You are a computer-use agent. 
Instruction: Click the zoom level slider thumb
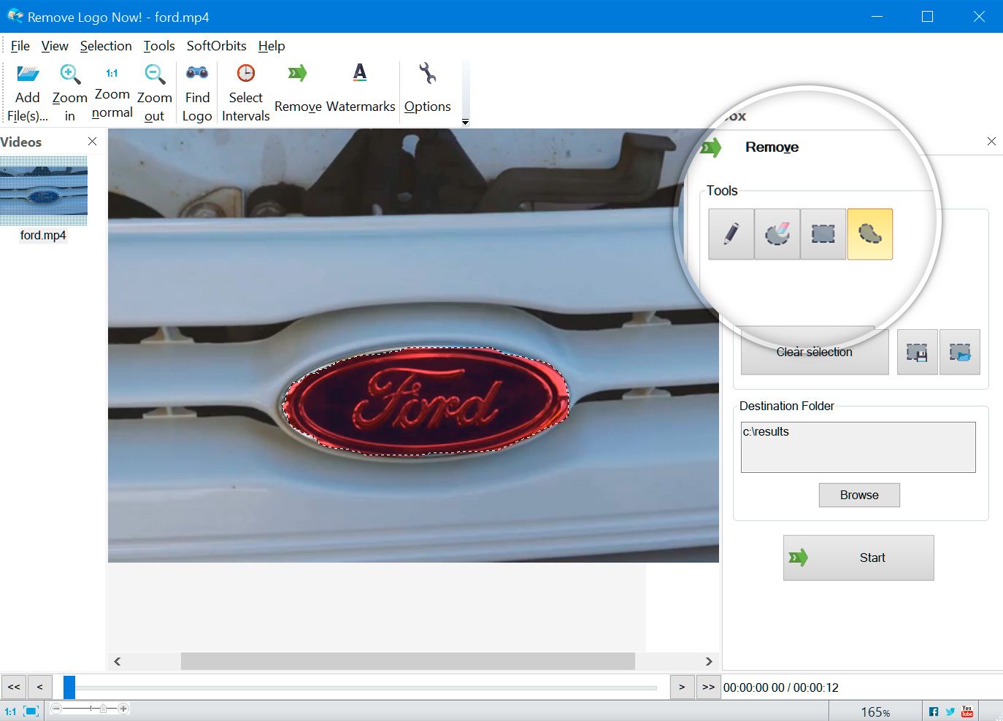[103, 709]
